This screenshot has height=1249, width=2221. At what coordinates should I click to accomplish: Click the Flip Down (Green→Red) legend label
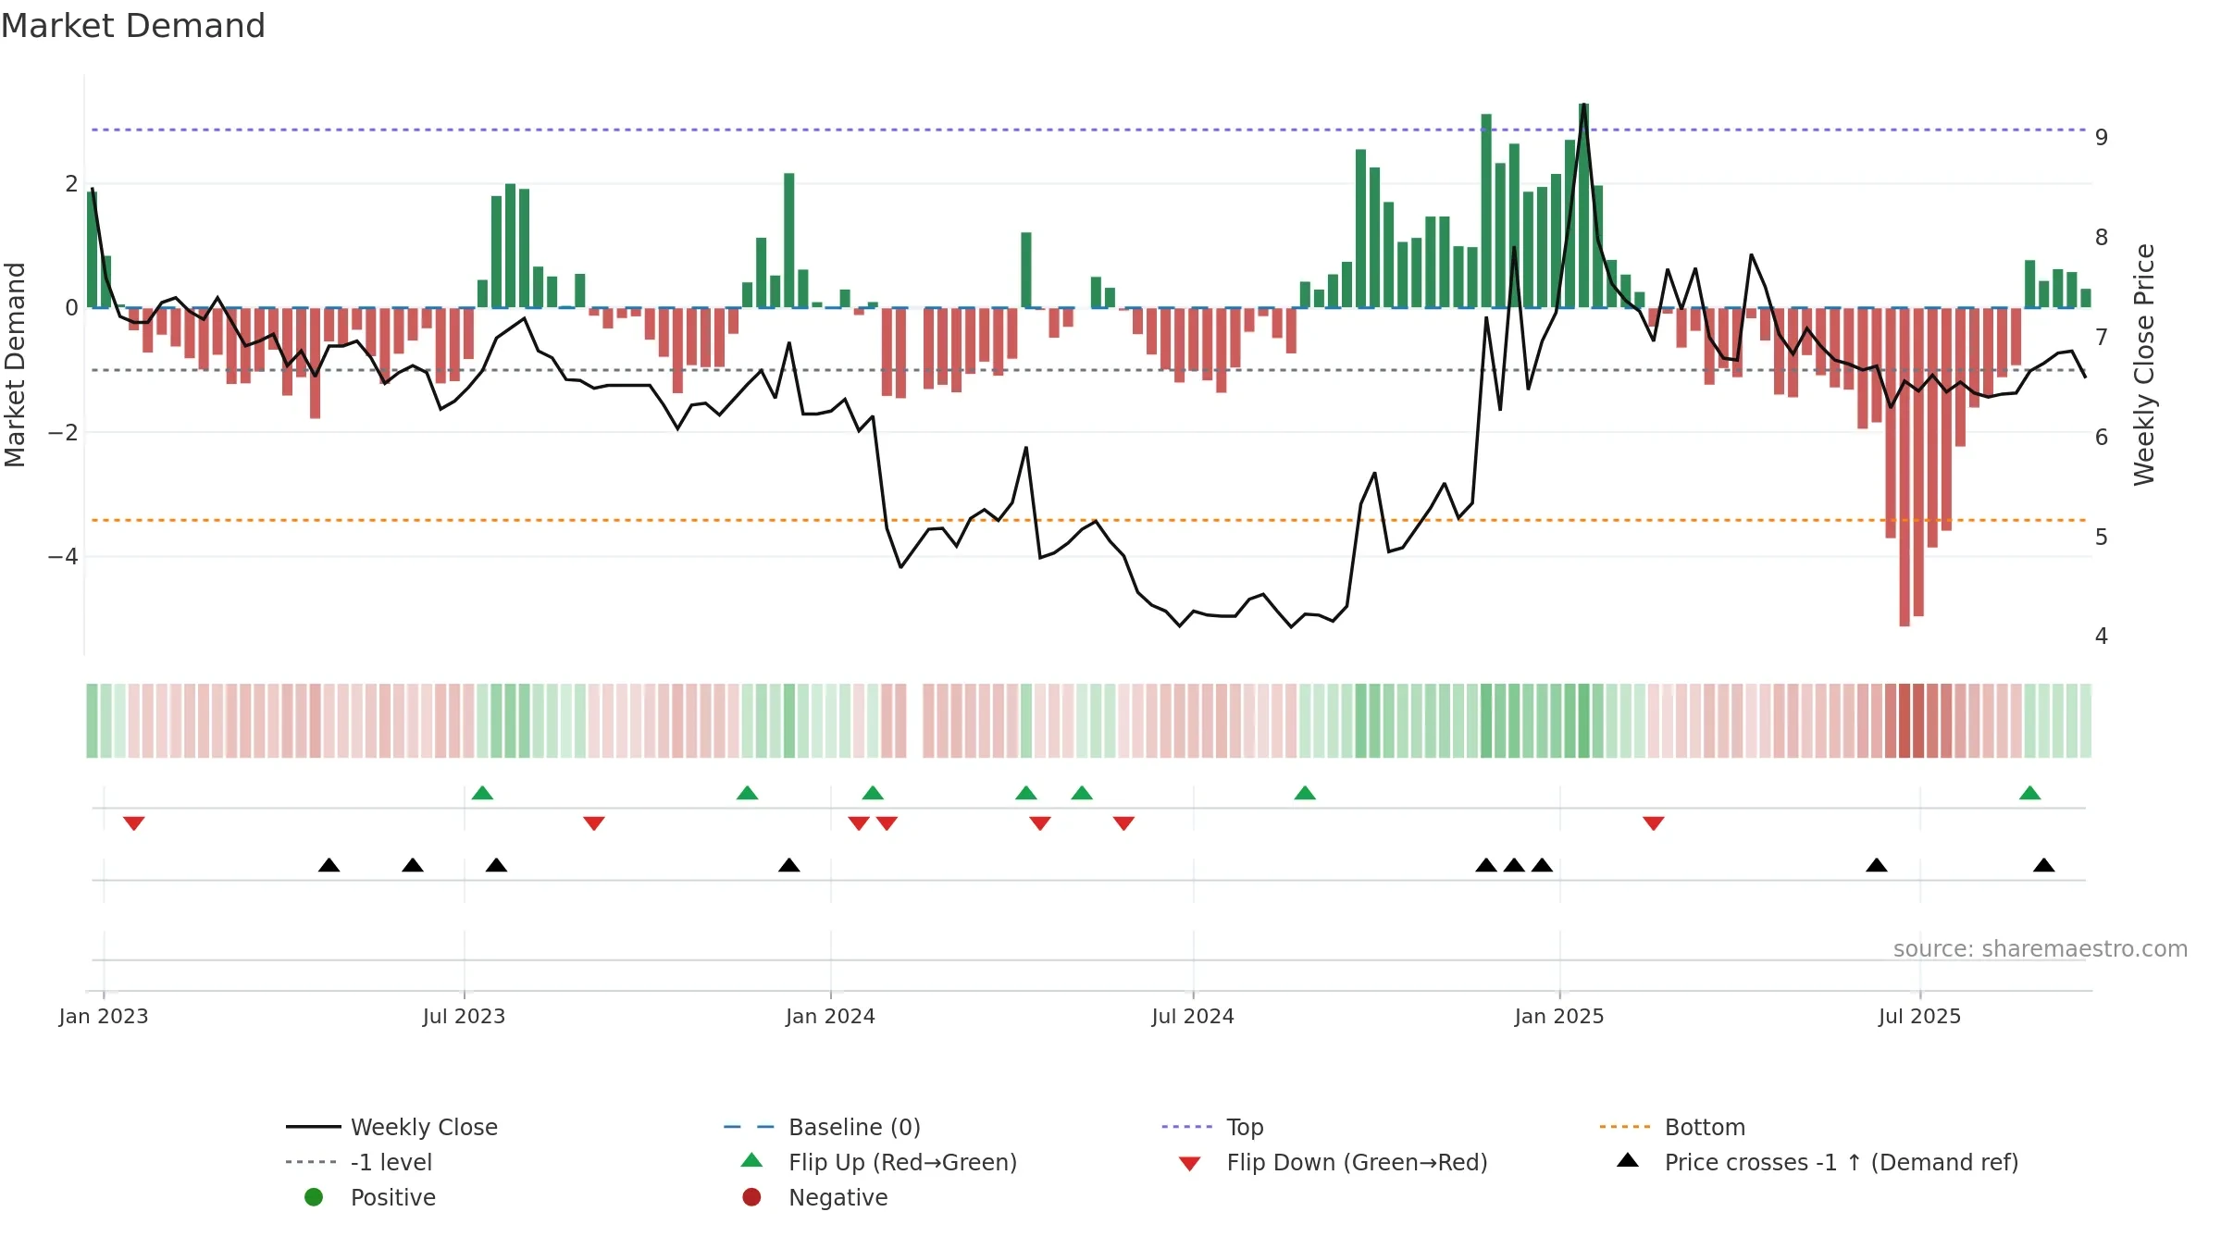point(1357,1162)
